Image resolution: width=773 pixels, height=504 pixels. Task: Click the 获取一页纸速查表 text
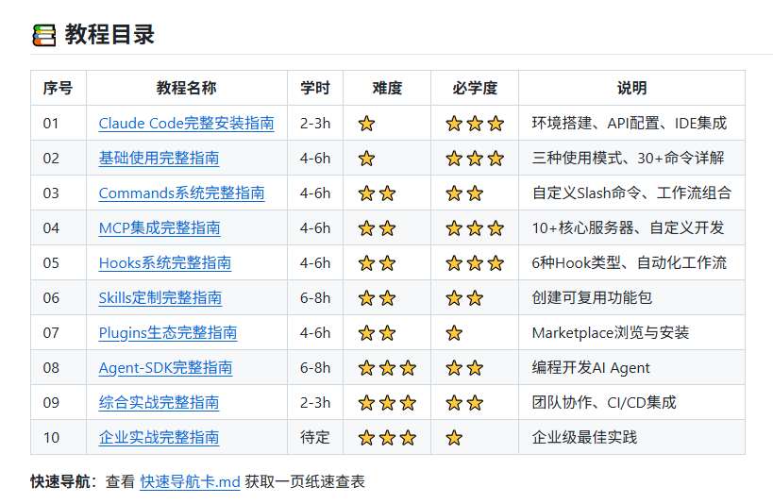pyautogui.click(x=305, y=481)
